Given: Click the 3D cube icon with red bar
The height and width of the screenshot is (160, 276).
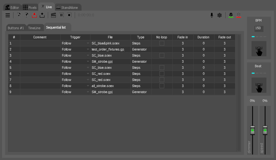Looking at the screenshot, I should (239, 15).
